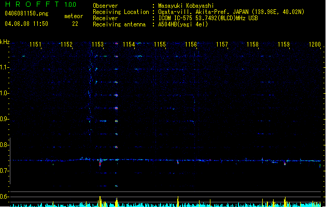Click the meteor count value 22
The height and width of the screenshot is (207, 326).
click(x=75, y=24)
